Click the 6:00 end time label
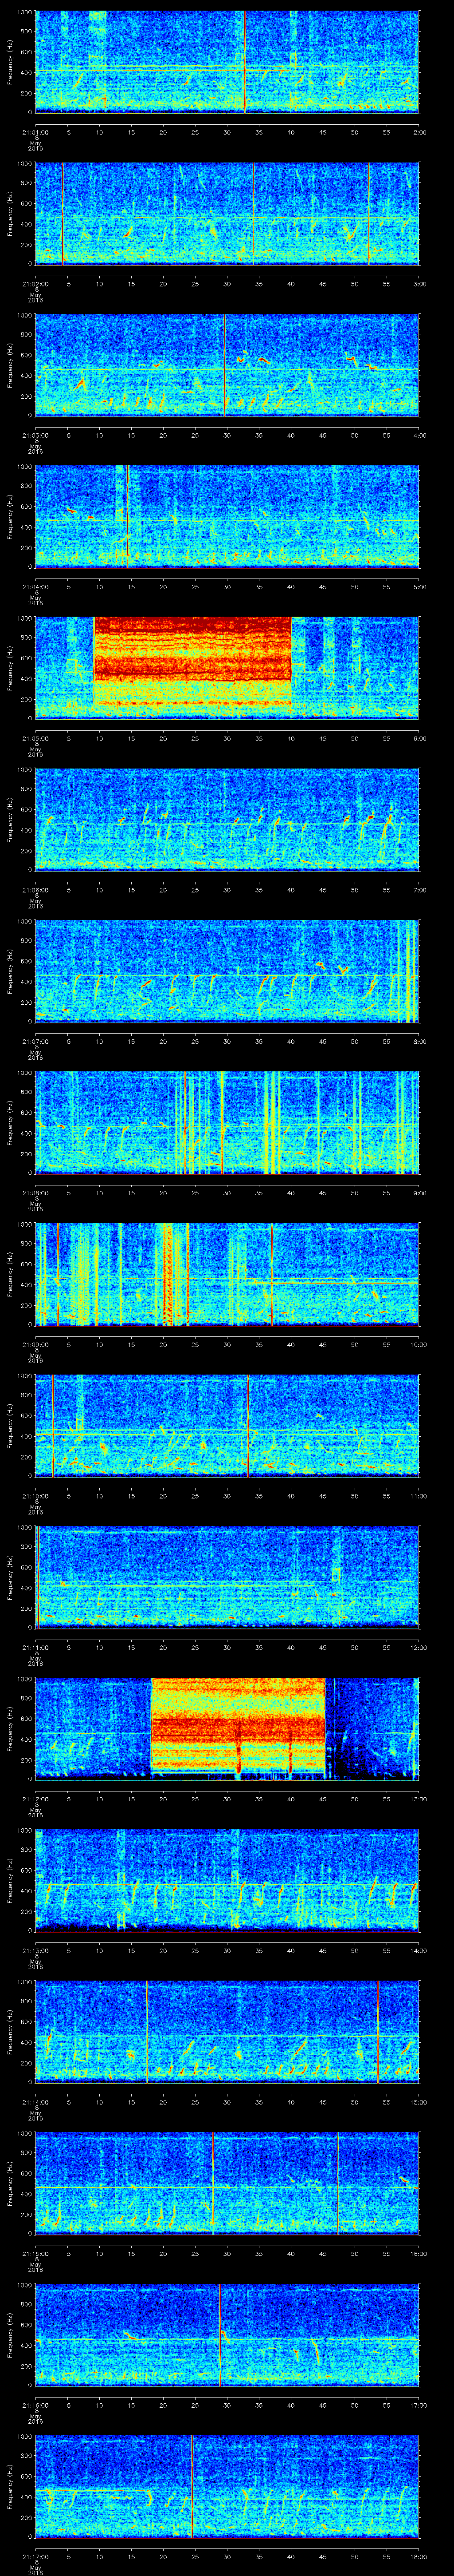Screen dimensions: 454x2576 coord(419,738)
